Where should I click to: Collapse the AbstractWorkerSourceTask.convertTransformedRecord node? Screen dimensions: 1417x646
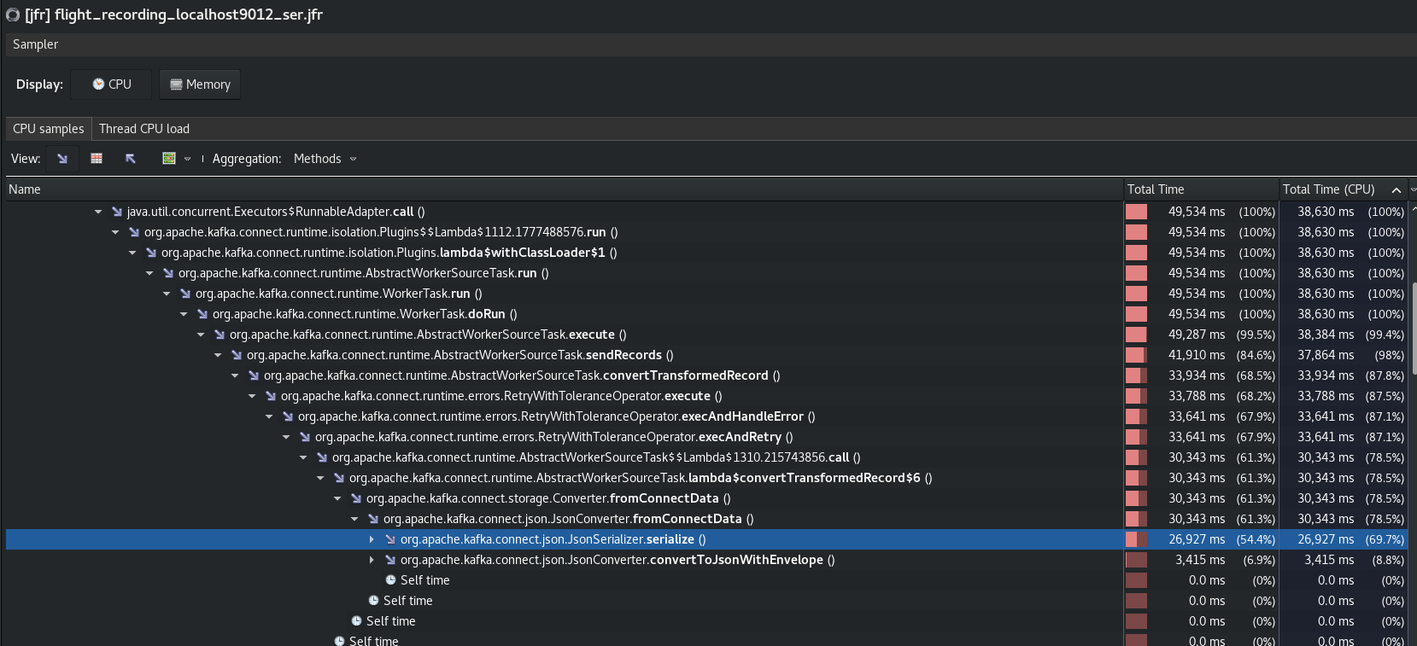coord(235,375)
